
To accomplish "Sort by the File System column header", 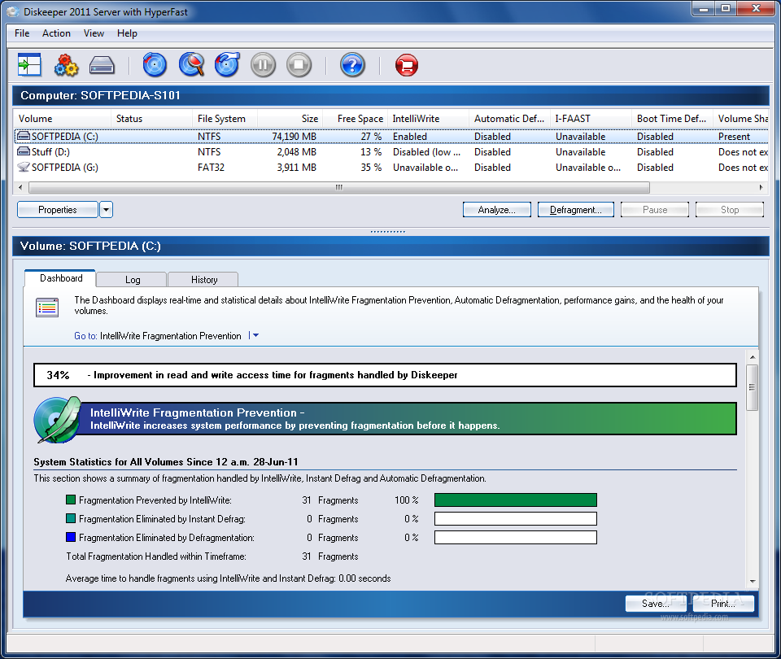I will 225,119.
